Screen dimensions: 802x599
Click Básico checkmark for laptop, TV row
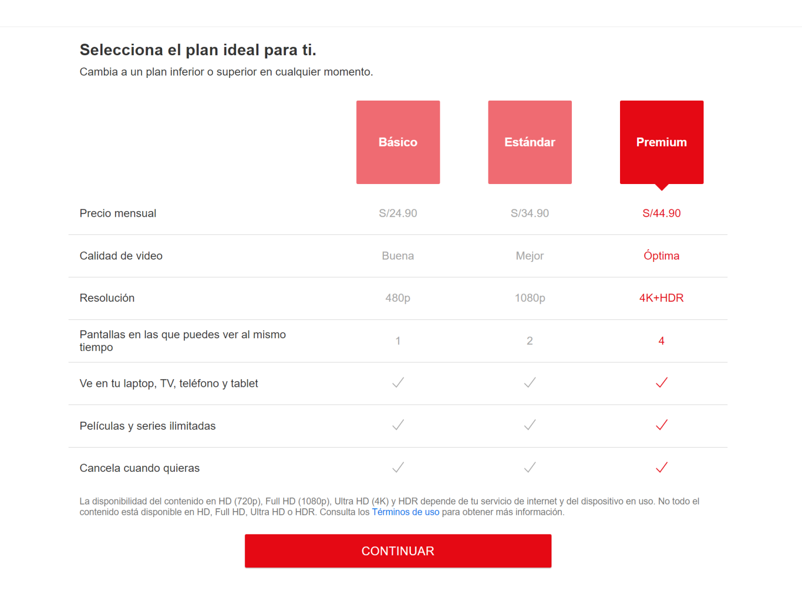pos(398,382)
